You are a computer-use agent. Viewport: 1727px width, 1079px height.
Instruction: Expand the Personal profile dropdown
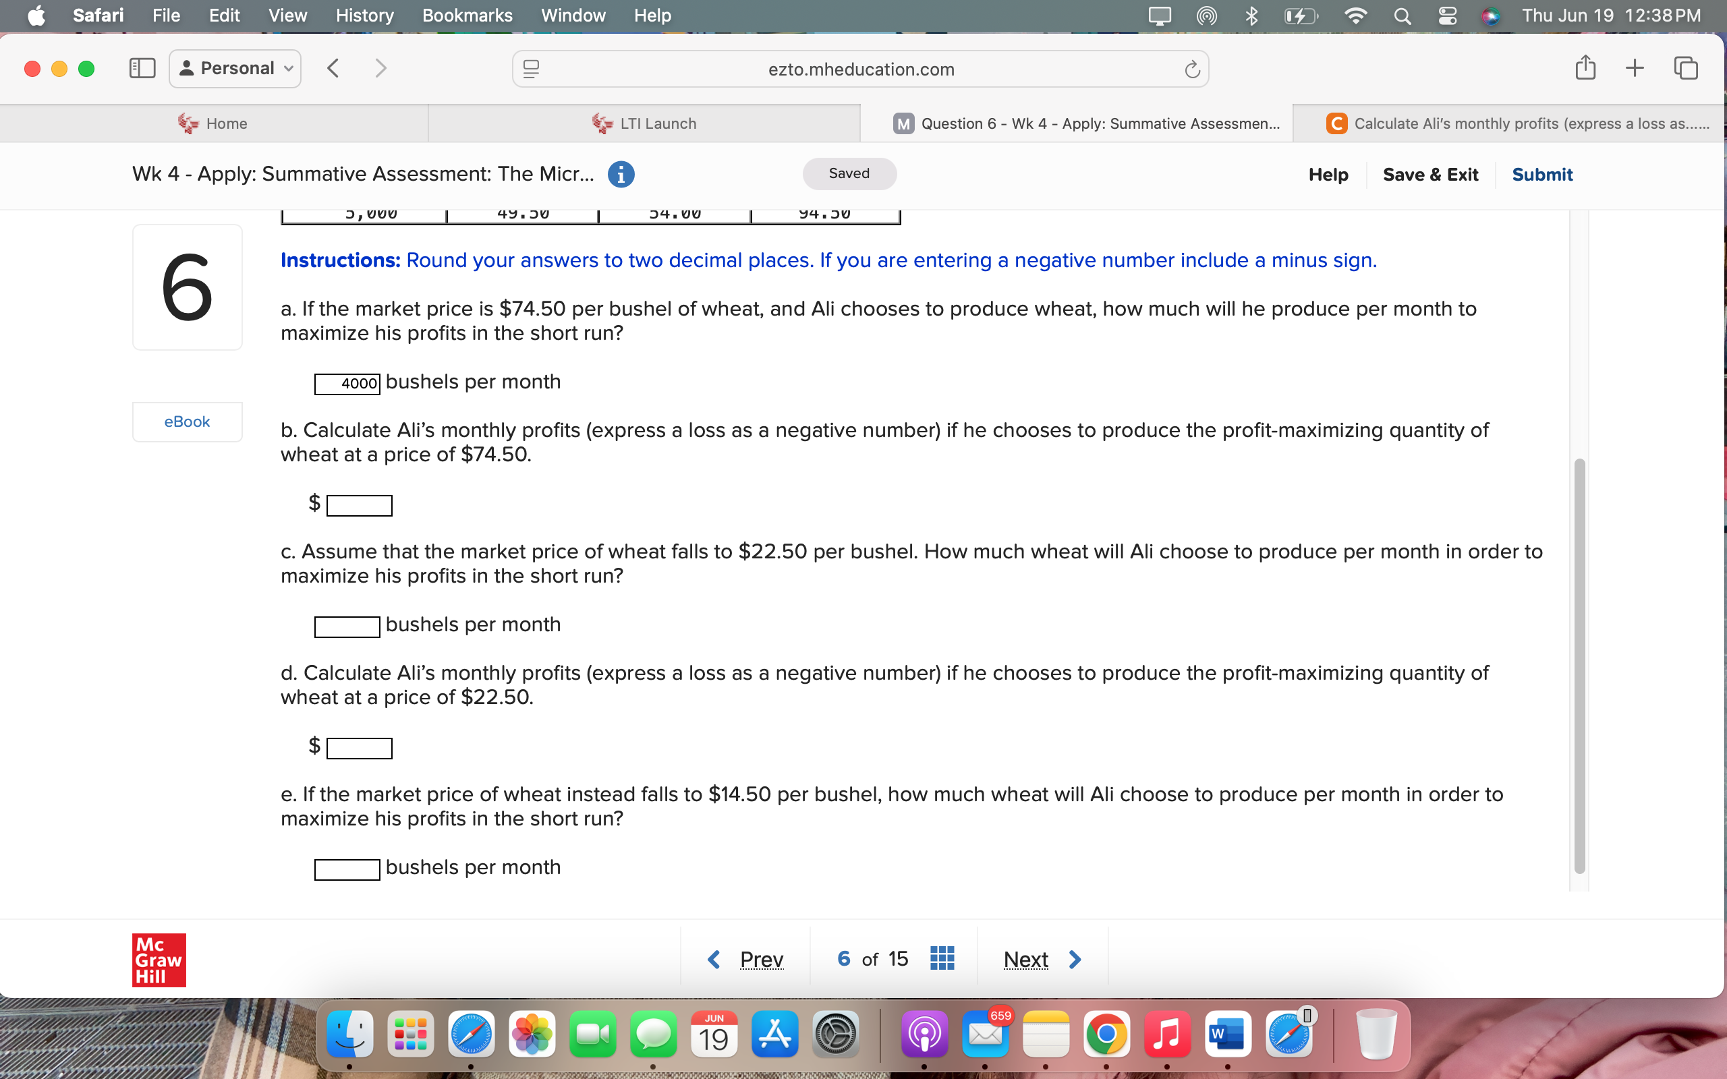pyautogui.click(x=235, y=69)
